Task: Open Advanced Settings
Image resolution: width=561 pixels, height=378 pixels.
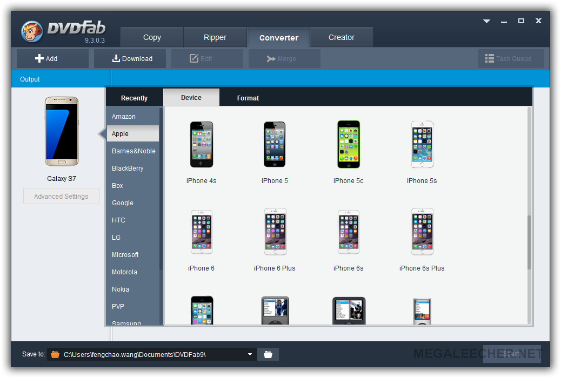Action: click(x=62, y=197)
